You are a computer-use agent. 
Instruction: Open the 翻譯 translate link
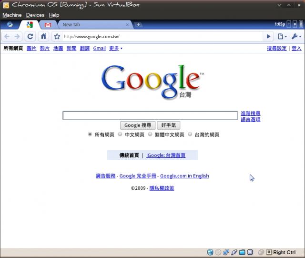coord(85,48)
